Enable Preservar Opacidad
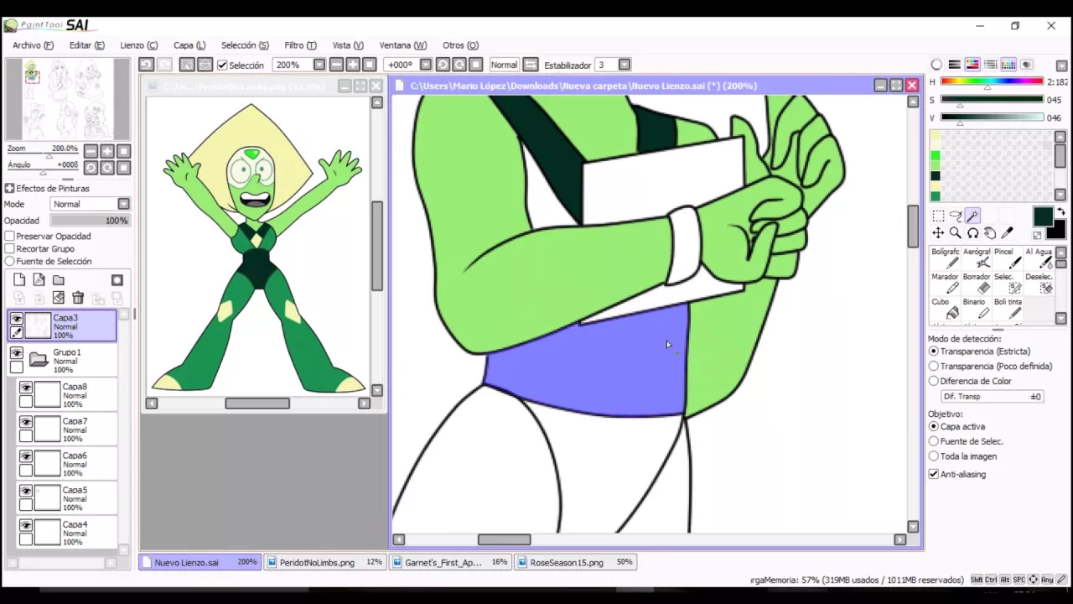The height and width of the screenshot is (604, 1073). pos(10,236)
